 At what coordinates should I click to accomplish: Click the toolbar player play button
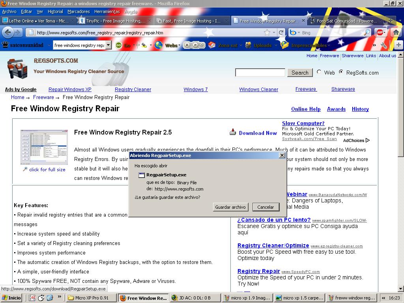point(195,45)
